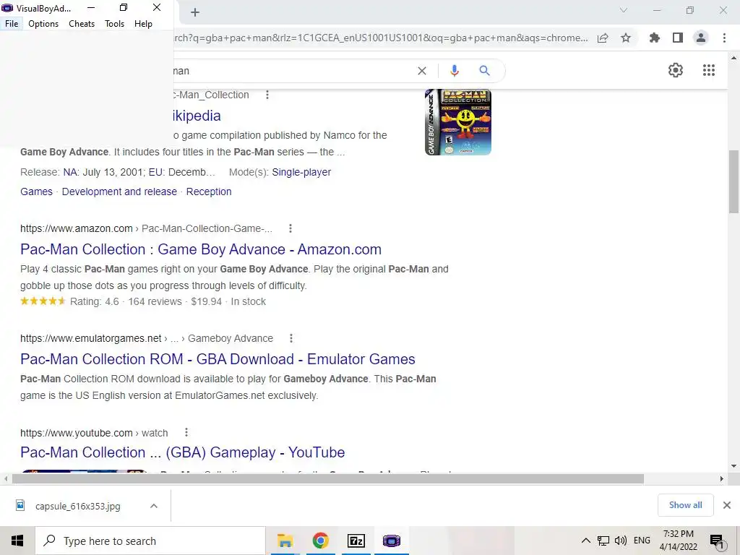
Task: Click the blue search magnifier button
Action: [485, 71]
